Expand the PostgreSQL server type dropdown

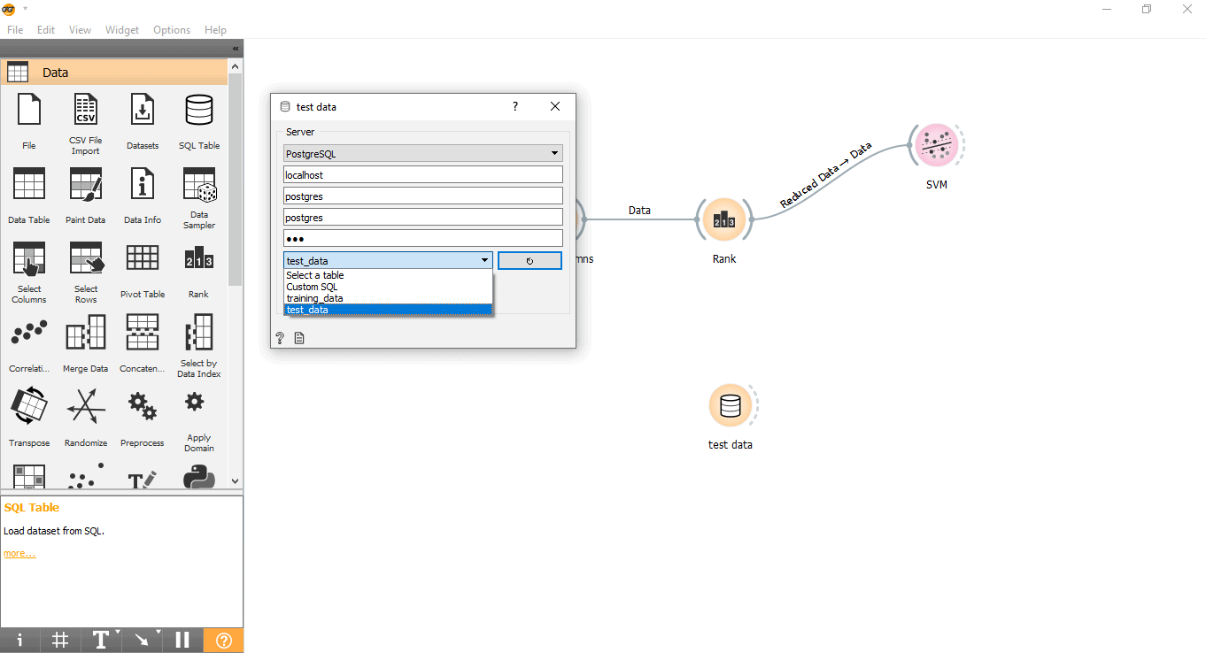(423, 154)
